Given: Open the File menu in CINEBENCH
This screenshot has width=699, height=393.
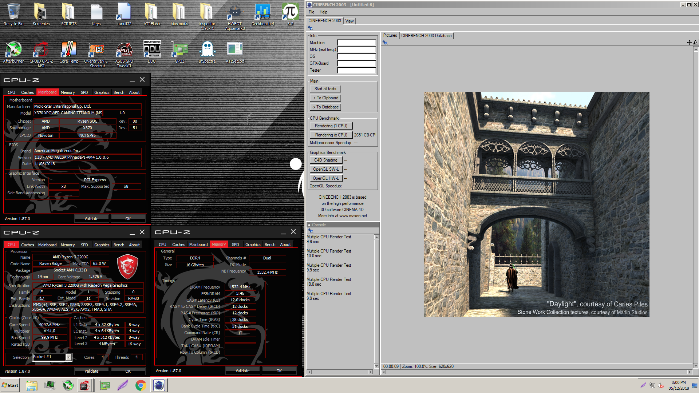Looking at the screenshot, I should pyautogui.click(x=312, y=12).
